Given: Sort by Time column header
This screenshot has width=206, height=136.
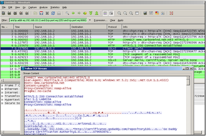Looking at the screenshot, I should click(x=24, y=27).
